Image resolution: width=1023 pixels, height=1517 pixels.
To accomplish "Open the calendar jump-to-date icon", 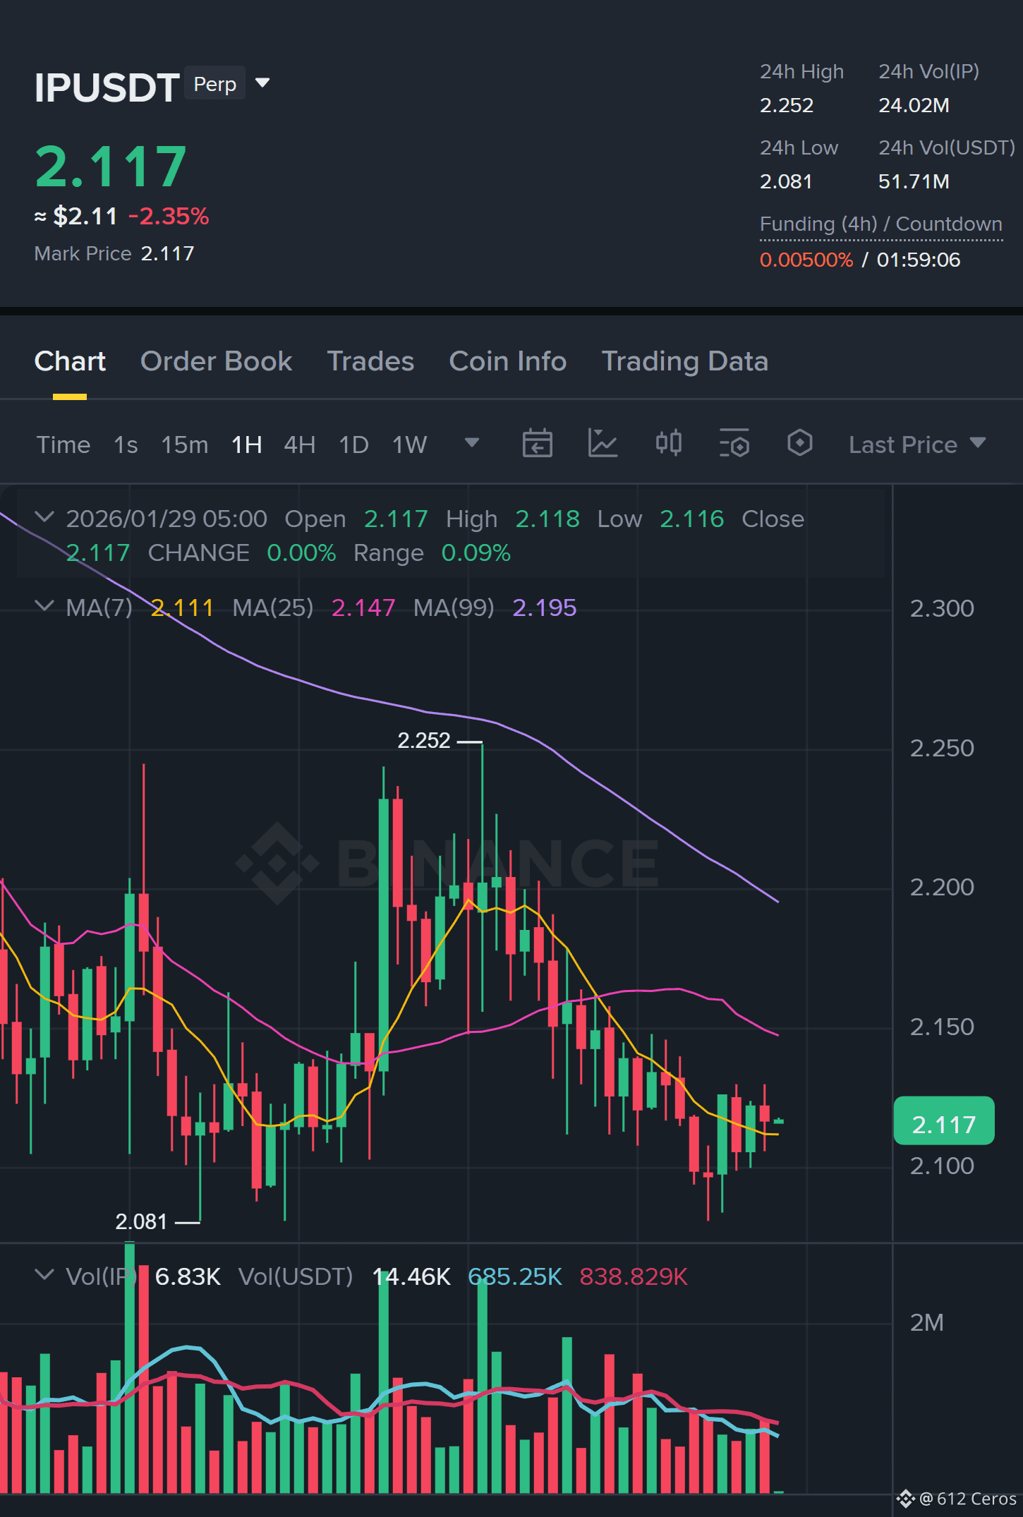I will 537,444.
